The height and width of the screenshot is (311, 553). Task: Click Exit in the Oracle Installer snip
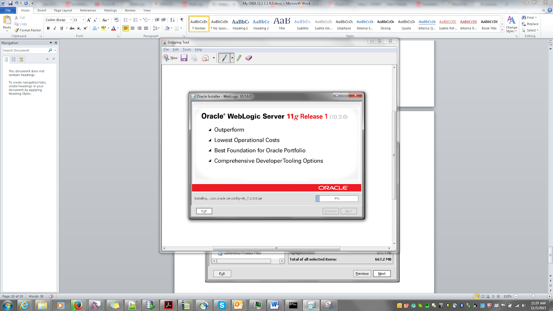tap(204, 211)
